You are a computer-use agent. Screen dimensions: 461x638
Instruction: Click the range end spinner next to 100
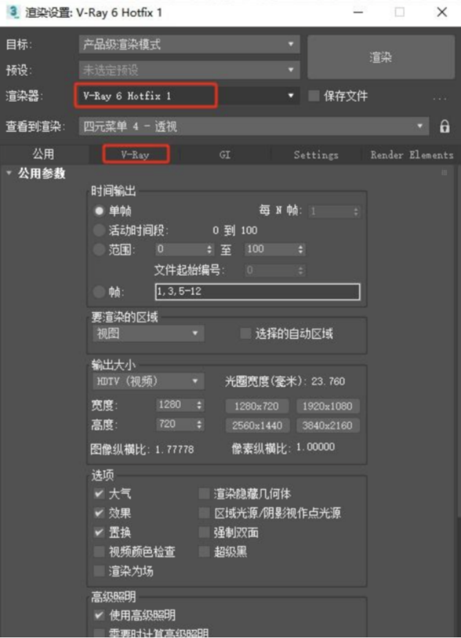pos(300,249)
